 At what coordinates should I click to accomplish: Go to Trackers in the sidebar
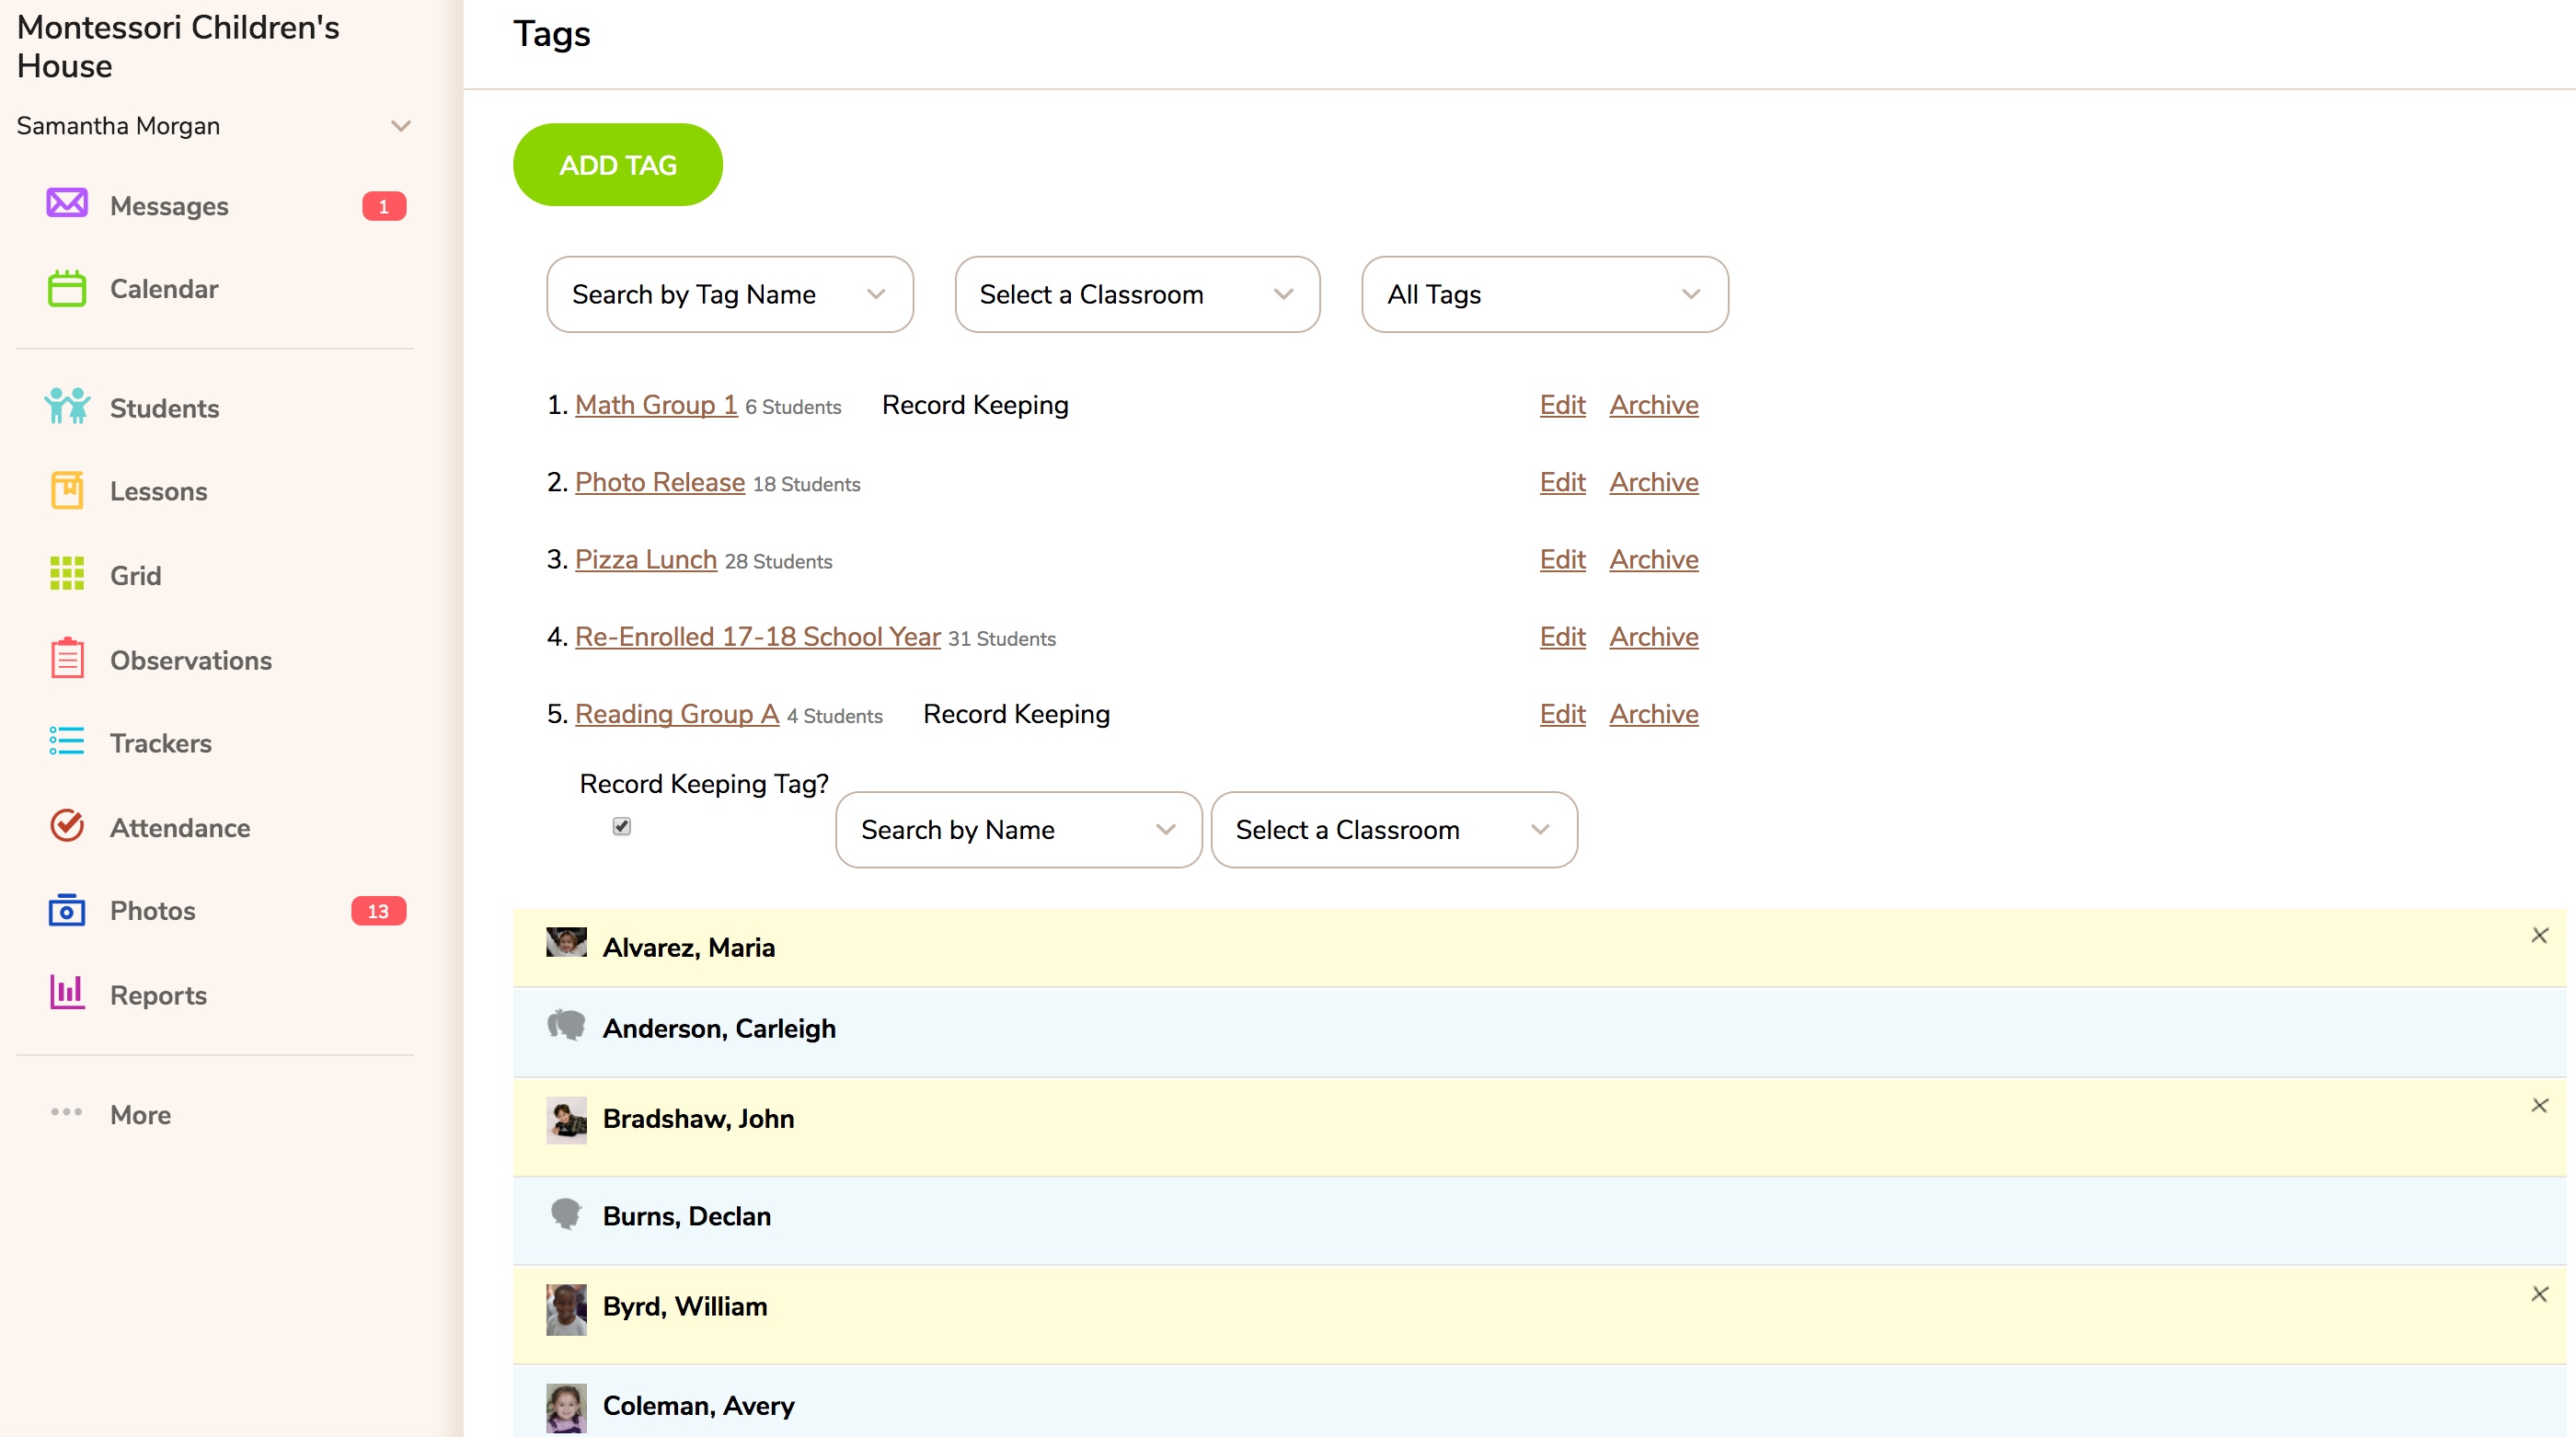[x=160, y=743]
